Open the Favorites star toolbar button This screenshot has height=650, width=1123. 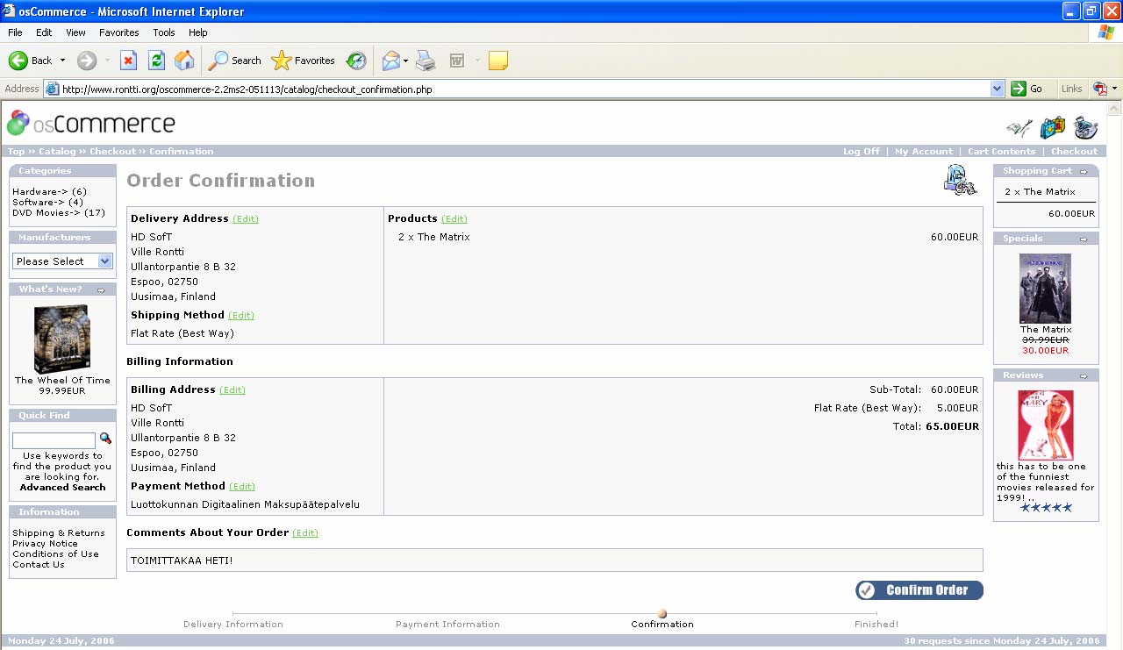303,61
